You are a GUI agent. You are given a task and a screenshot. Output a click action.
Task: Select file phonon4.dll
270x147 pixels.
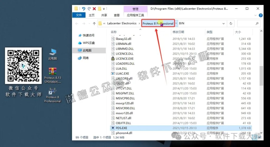124,133
